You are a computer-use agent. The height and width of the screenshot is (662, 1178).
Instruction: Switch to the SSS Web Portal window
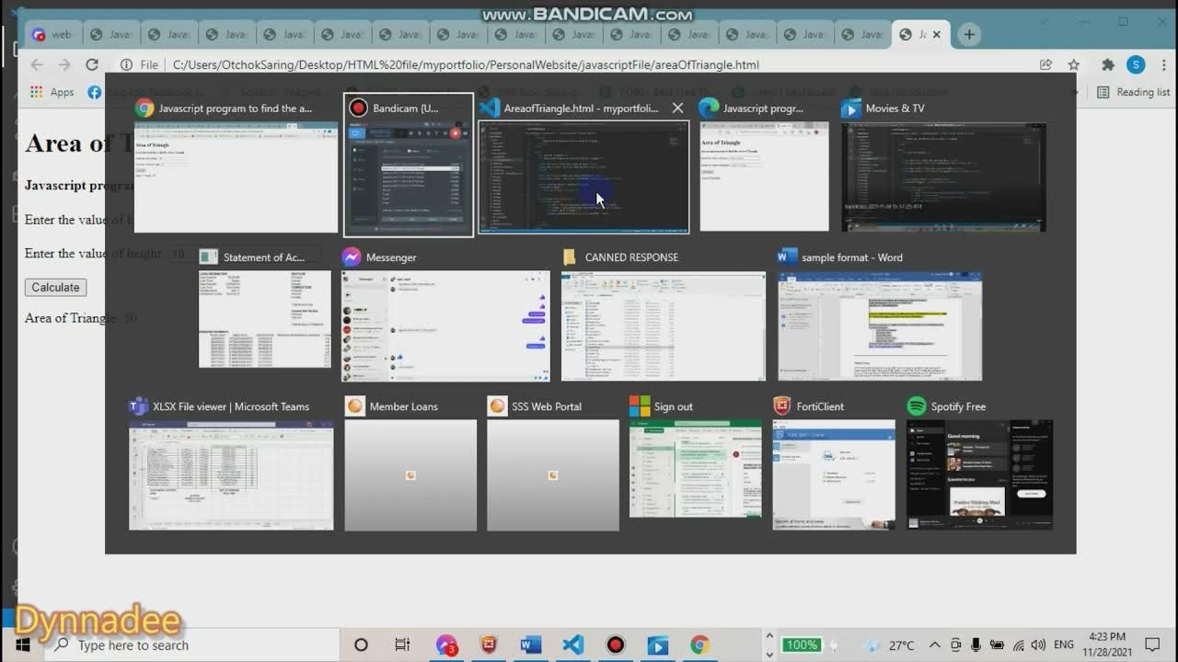553,462
